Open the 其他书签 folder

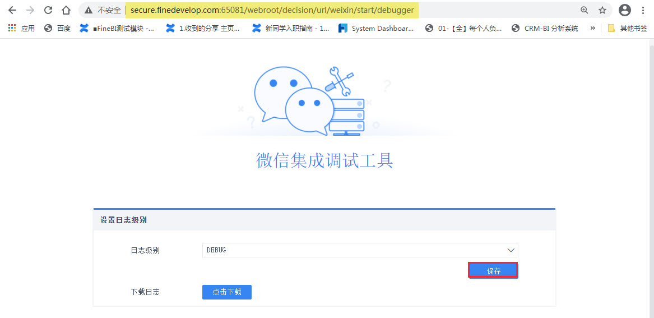point(628,29)
